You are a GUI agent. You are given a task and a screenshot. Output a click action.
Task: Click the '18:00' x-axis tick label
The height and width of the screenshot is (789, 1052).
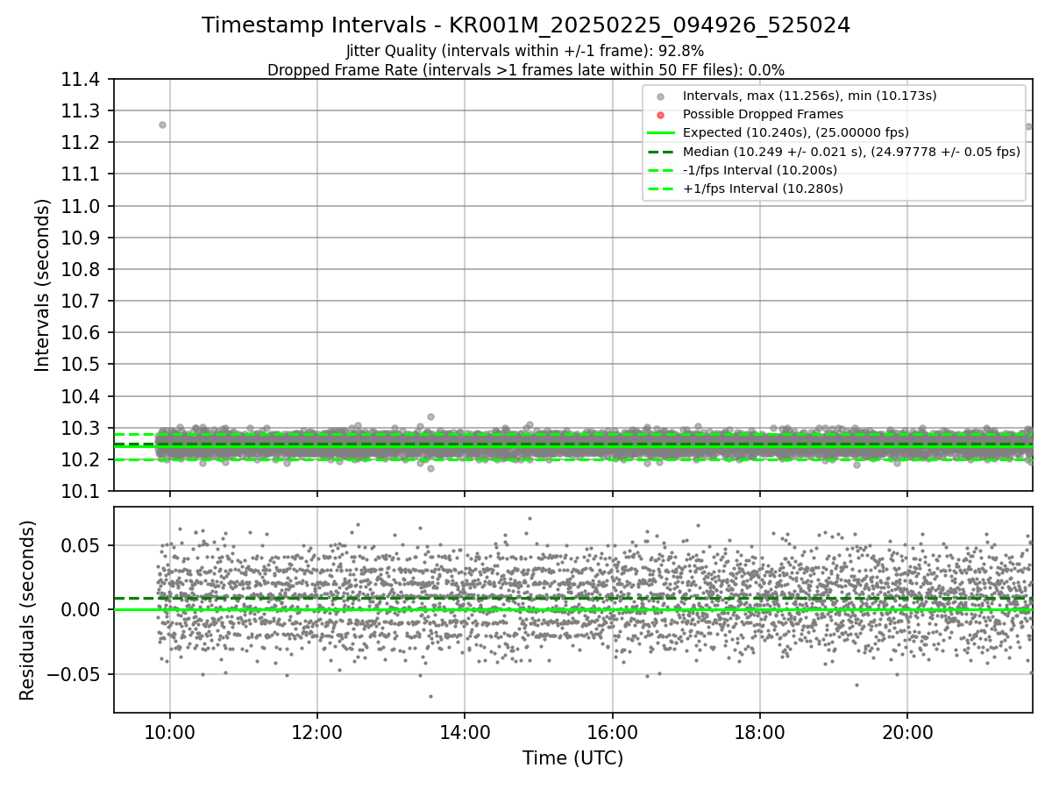[759, 733]
